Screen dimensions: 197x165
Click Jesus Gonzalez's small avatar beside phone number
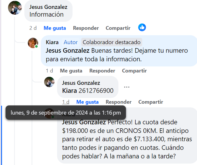click(x=49, y=82)
